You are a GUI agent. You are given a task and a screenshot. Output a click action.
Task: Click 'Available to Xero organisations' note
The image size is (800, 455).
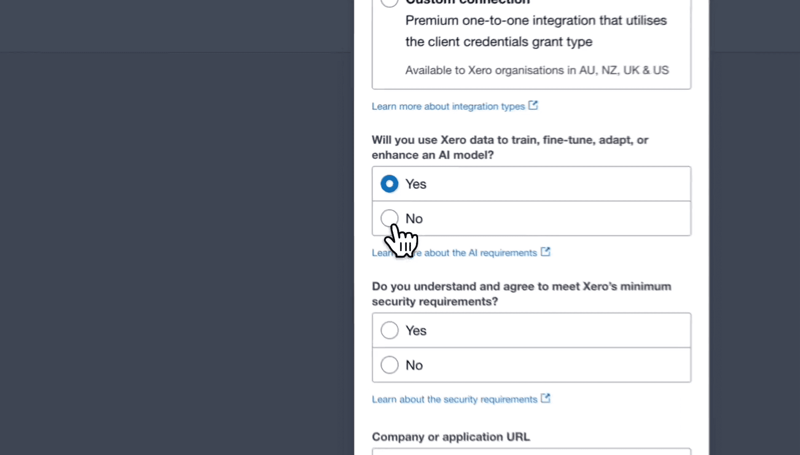click(537, 70)
